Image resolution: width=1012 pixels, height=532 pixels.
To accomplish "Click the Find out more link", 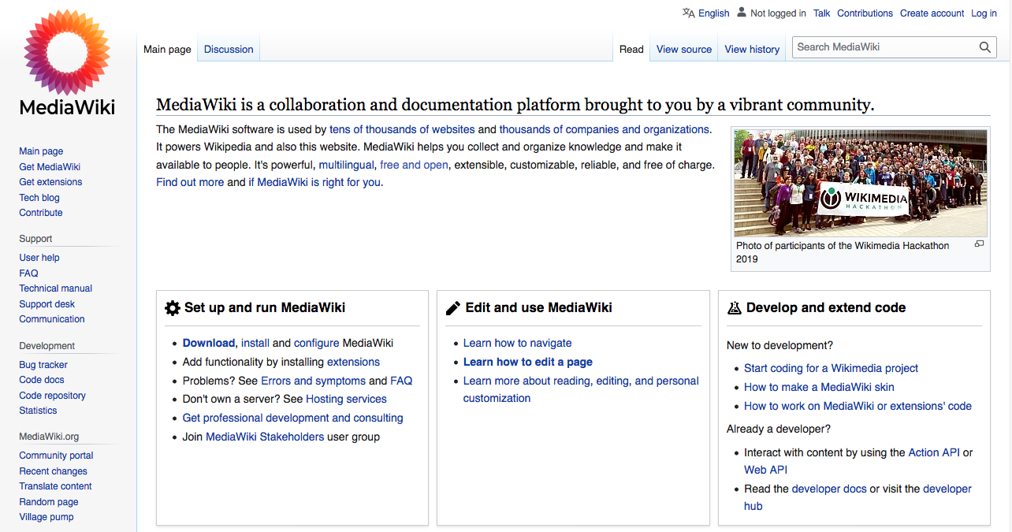I will click(190, 182).
